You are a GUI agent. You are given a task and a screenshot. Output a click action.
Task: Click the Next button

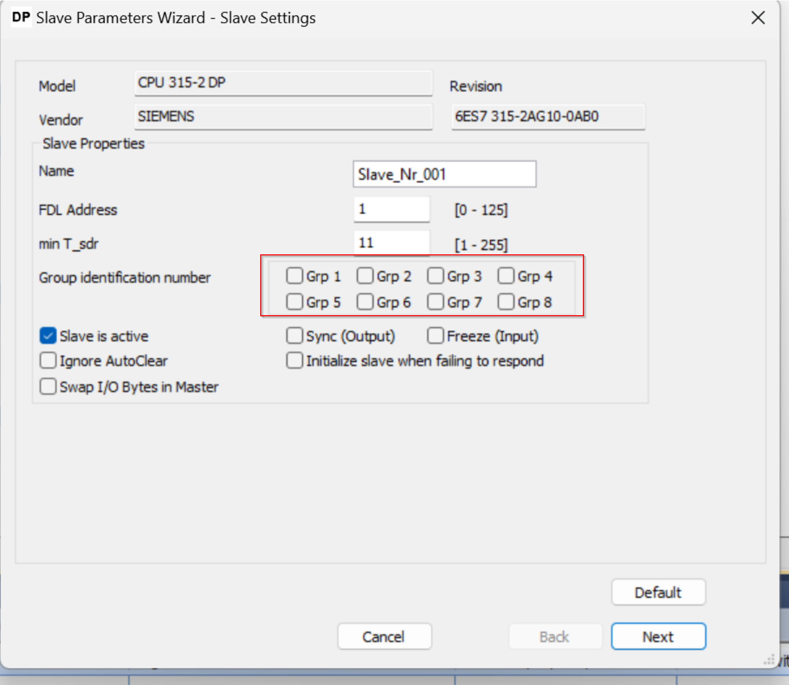[658, 636]
